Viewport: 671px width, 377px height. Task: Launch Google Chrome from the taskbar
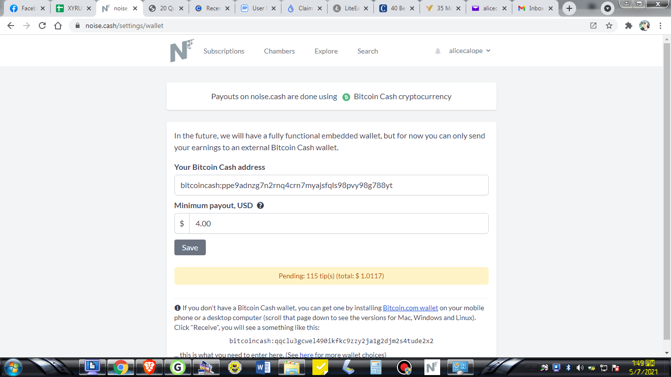tap(120, 367)
